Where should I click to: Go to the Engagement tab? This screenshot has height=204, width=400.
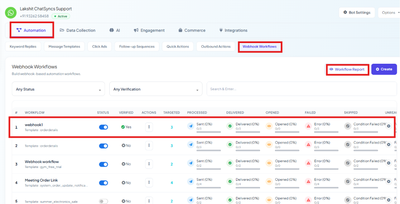coord(149,30)
